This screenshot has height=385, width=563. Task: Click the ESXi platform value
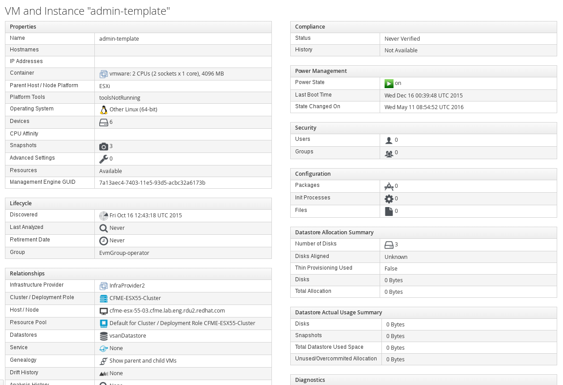point(105,86)
